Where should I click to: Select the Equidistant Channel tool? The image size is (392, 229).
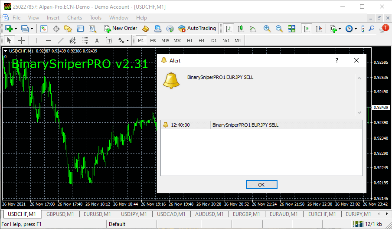coord(72,40)
